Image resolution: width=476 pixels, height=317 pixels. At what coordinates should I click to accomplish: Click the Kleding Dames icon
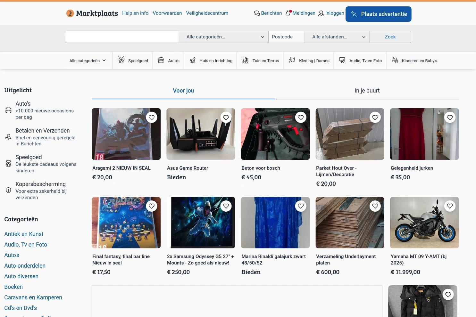pos(292,60)
